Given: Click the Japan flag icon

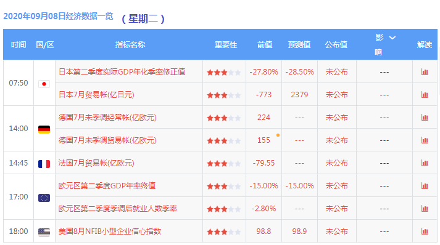Looking at the screenshot, I should tap(44, 84).
